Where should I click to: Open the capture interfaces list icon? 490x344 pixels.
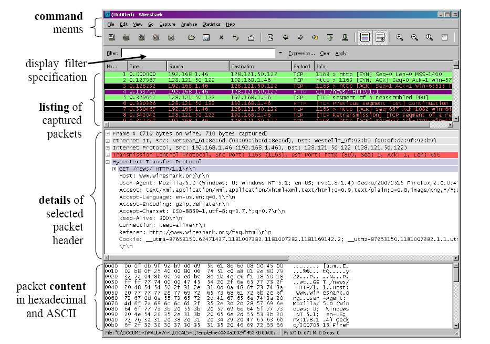[111, 37]
